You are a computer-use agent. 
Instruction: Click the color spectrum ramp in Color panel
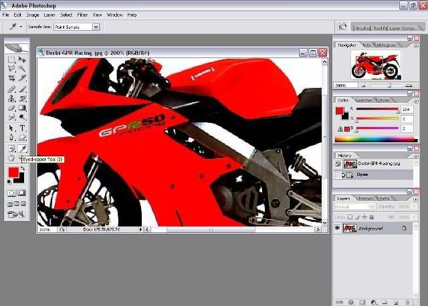[376, 140]
